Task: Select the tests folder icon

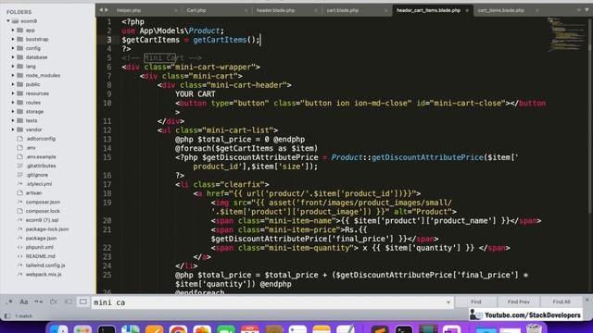Action: (20, 120)
